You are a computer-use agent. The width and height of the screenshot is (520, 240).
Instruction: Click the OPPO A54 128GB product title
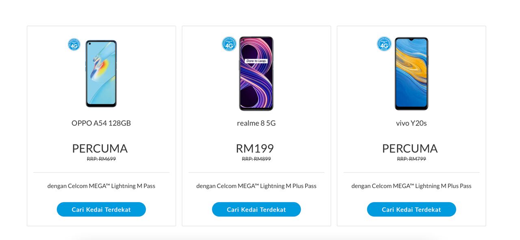coord(101,123)
